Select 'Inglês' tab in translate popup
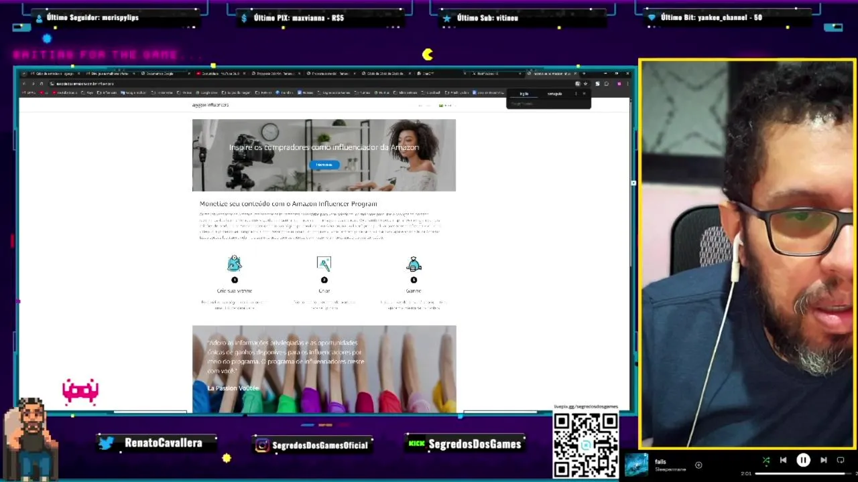Image resolution: width=858 pixels, height=482 pixels. [524, 94]
